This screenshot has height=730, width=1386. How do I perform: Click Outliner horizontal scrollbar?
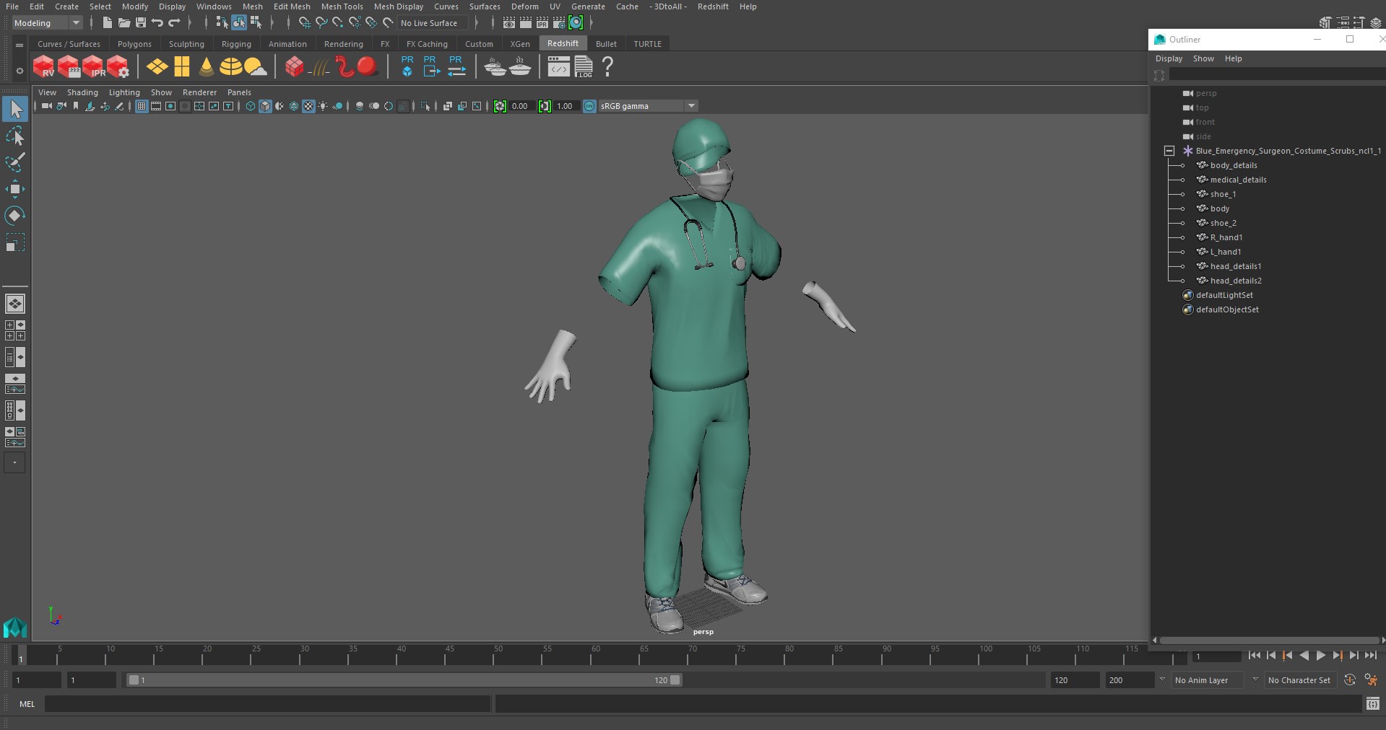pyautogui.click(x=1269, y=640)
